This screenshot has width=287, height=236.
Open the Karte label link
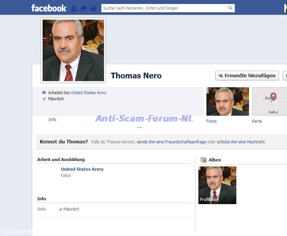coord(257,121)
